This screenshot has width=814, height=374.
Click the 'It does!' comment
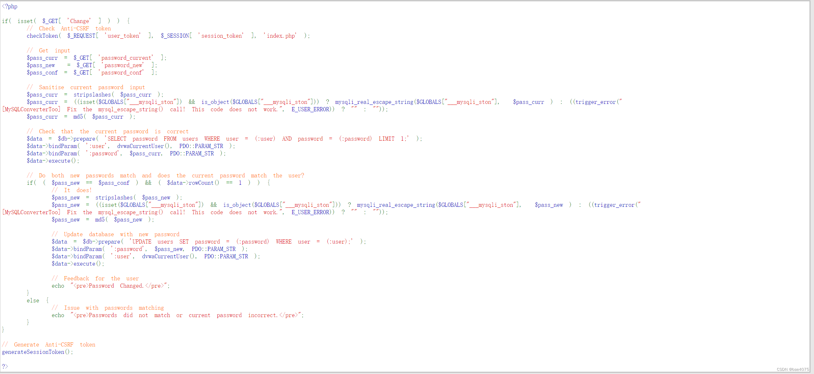pyautogui.click(x=72, y=190)
